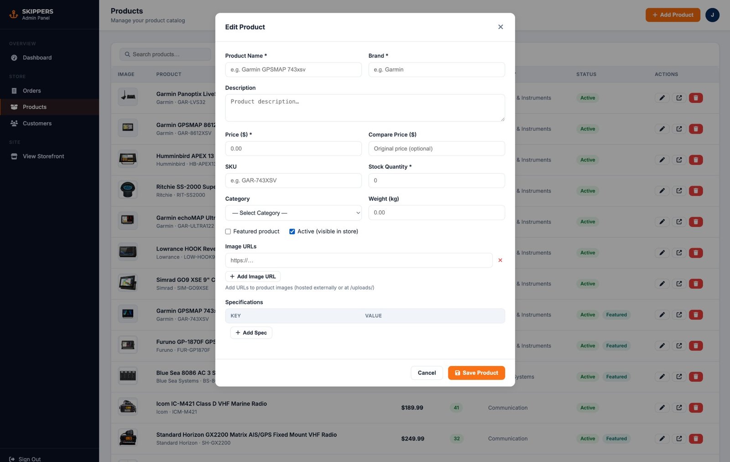Delete the Ritchie SS-2000 product
This screenshot has width=730, height=462.
tap(696, 191)
